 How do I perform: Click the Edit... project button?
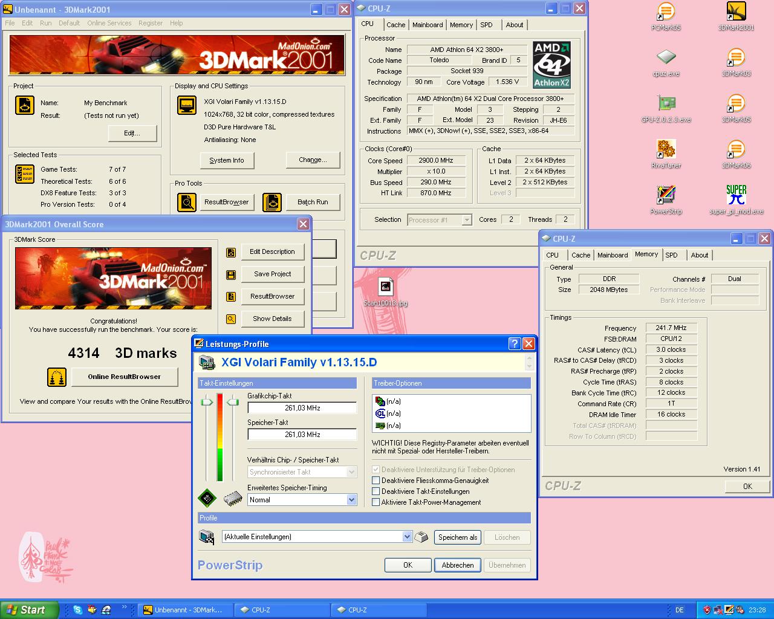point(132,133)
